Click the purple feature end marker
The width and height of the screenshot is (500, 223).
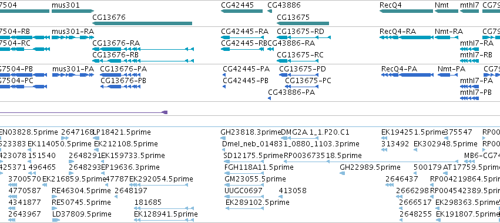pyautogui.click(x=165, y=112)
